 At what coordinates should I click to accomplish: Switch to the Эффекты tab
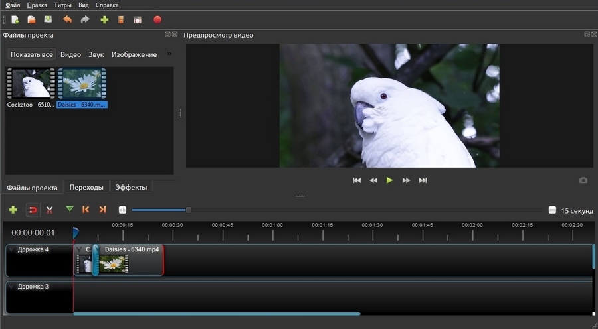point(131,187)
